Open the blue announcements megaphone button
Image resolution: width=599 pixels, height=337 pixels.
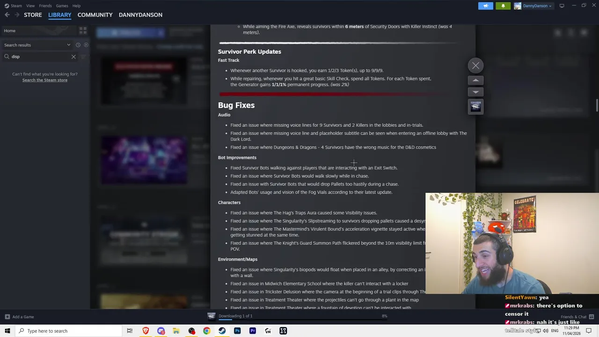pos(485,6)
